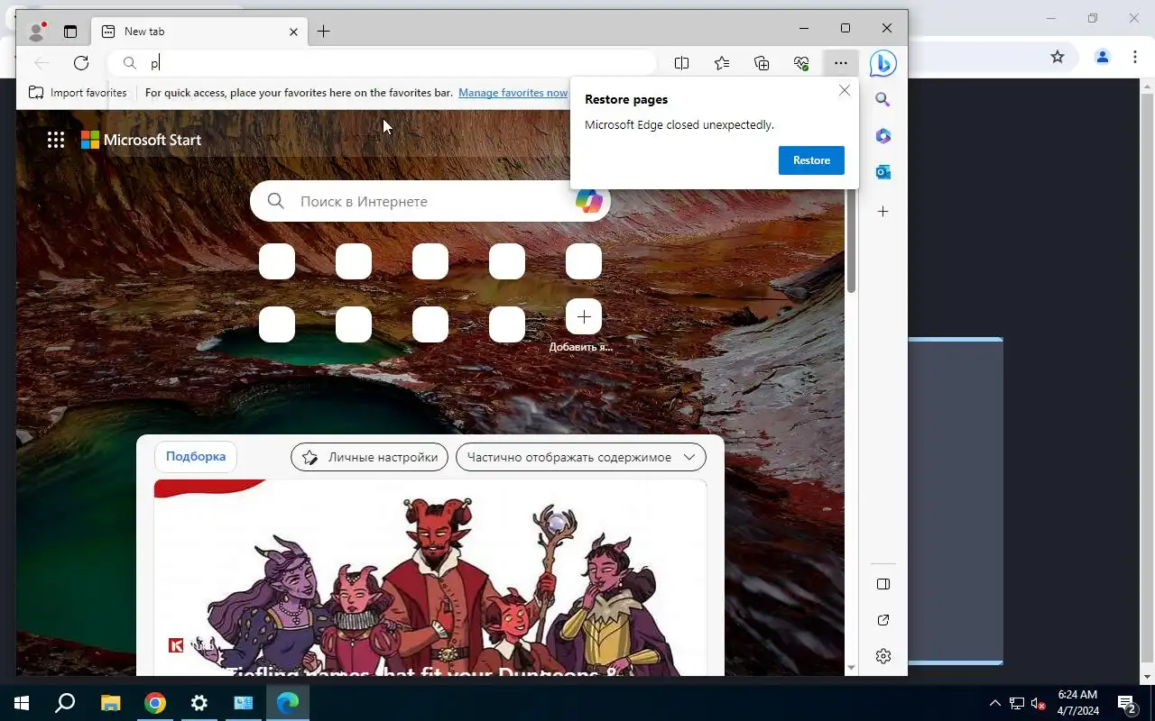Open the Windows Start menu
This screenshot has width=1155, height=721.
coord(22,703)
